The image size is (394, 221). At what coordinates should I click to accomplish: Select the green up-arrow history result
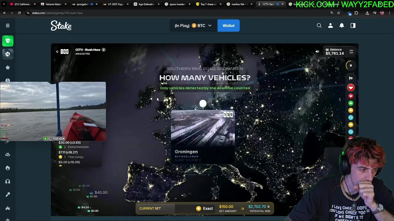[351, 103]
